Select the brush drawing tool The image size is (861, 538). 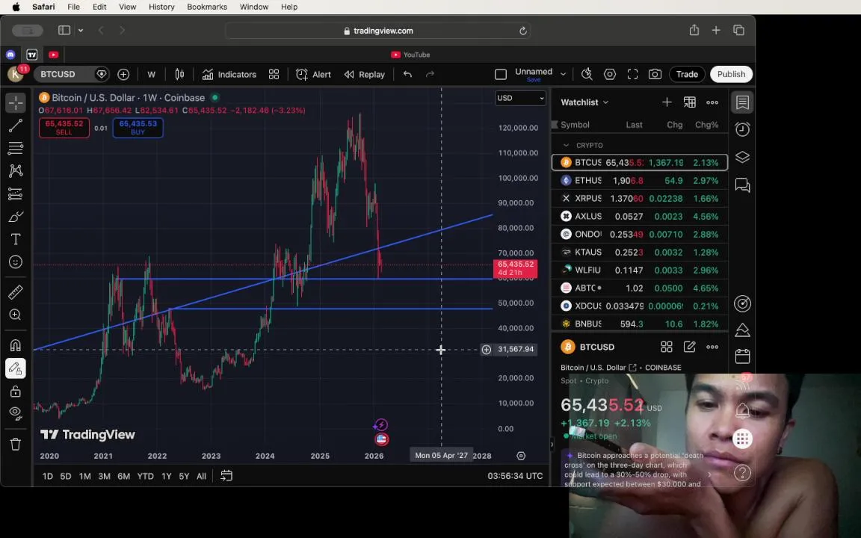point(16,217)
